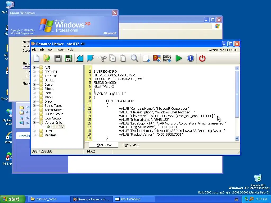Open the Action menu
This screenshot has height=203, width=271.
pyautogui.click(x=60, y=50)
